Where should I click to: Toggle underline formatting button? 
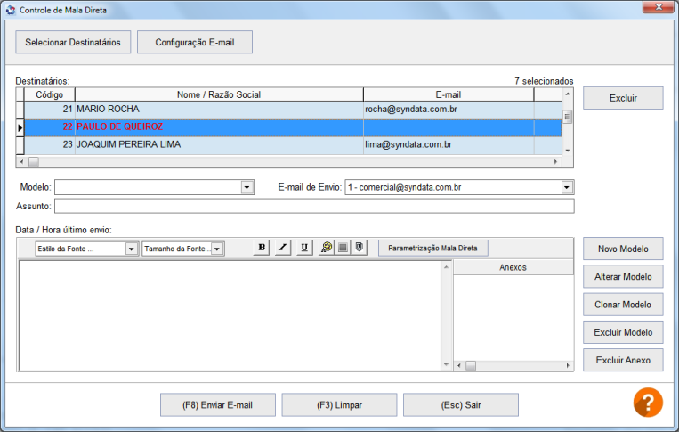click(304, 248)
